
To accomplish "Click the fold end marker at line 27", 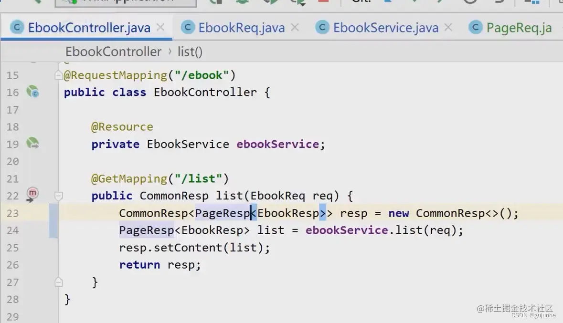I will point(59,282).
